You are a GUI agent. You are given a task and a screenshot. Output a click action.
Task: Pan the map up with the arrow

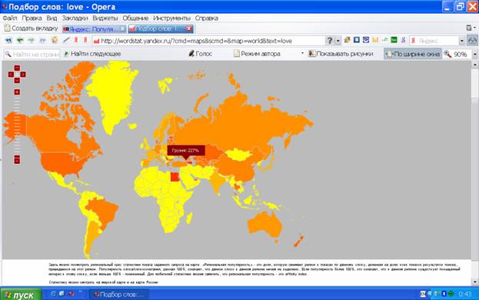(17, 68)
